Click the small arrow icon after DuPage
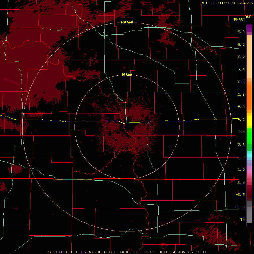Screen dimensions: 254x254 251,3
